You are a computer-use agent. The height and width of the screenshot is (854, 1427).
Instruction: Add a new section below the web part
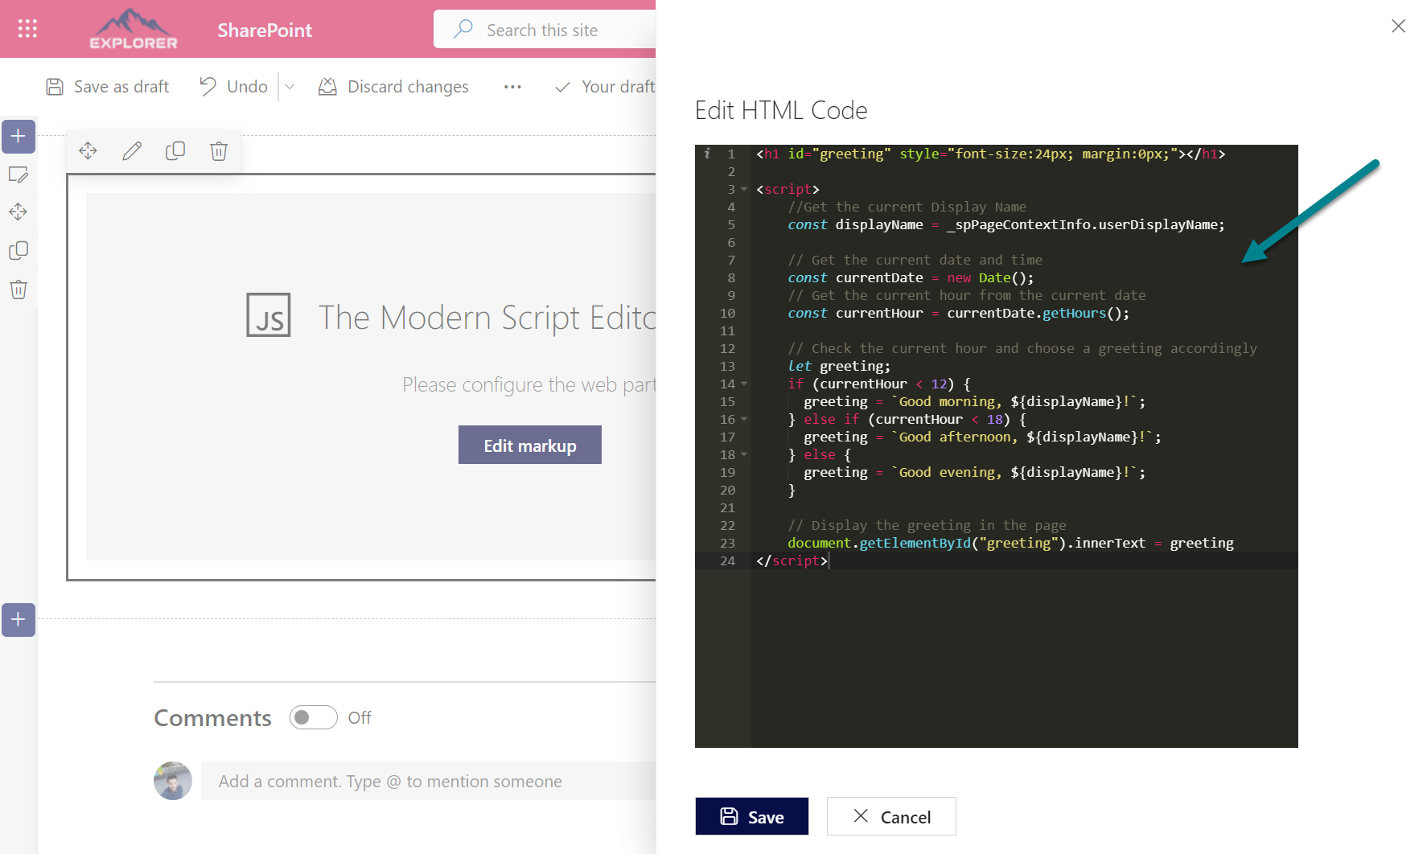point(19,620)
